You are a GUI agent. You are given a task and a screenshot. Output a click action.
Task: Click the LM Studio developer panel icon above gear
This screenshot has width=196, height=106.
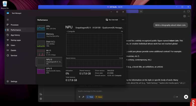41,94
